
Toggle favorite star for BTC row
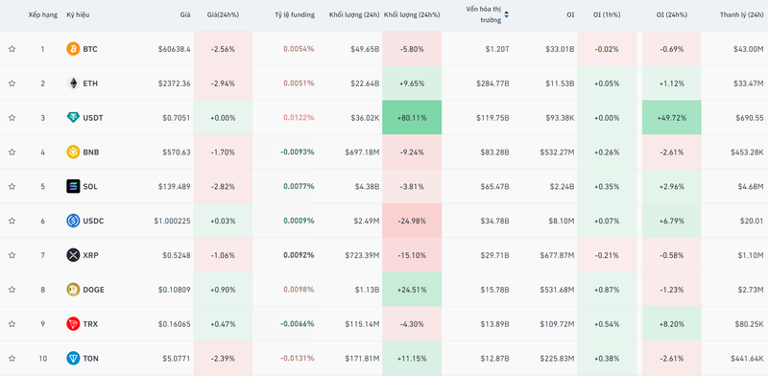[12, 49]
